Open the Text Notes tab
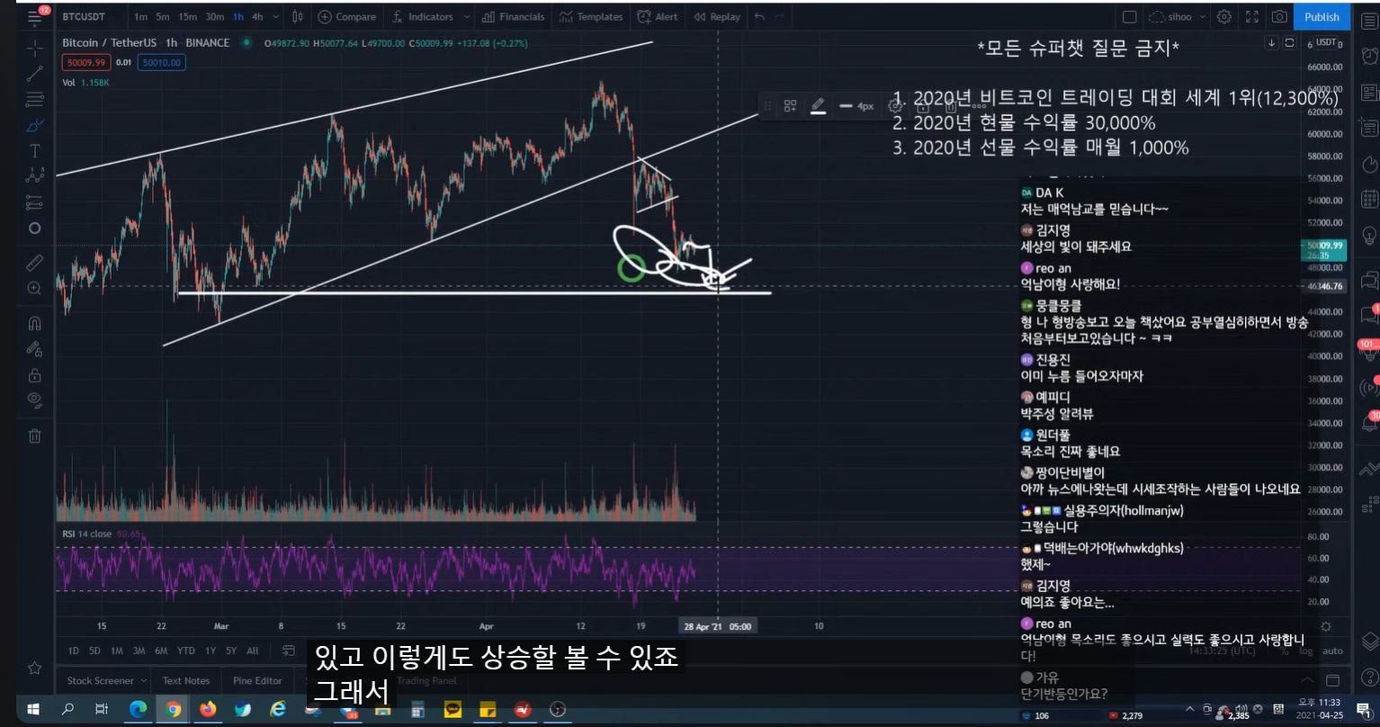This screenshot has width=1380, height=727. (x=186, y=680)
